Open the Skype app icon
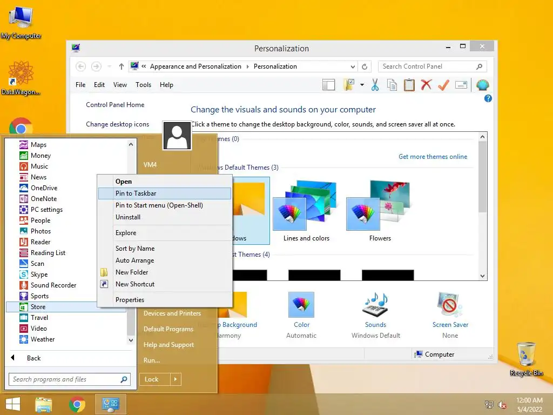Image resolution: width=553 pixels, height=415 pixels. (24, 275)
